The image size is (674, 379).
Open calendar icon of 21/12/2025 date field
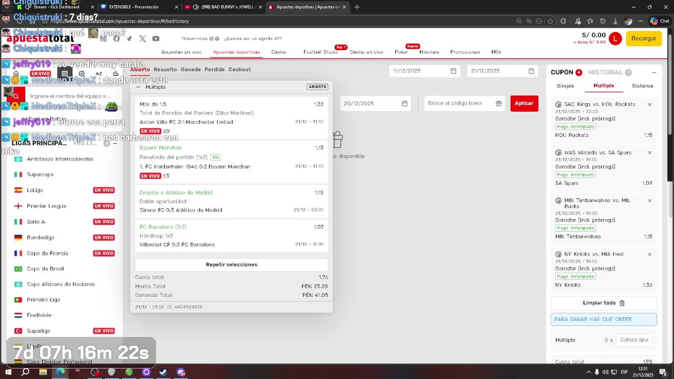pos(531,71)
